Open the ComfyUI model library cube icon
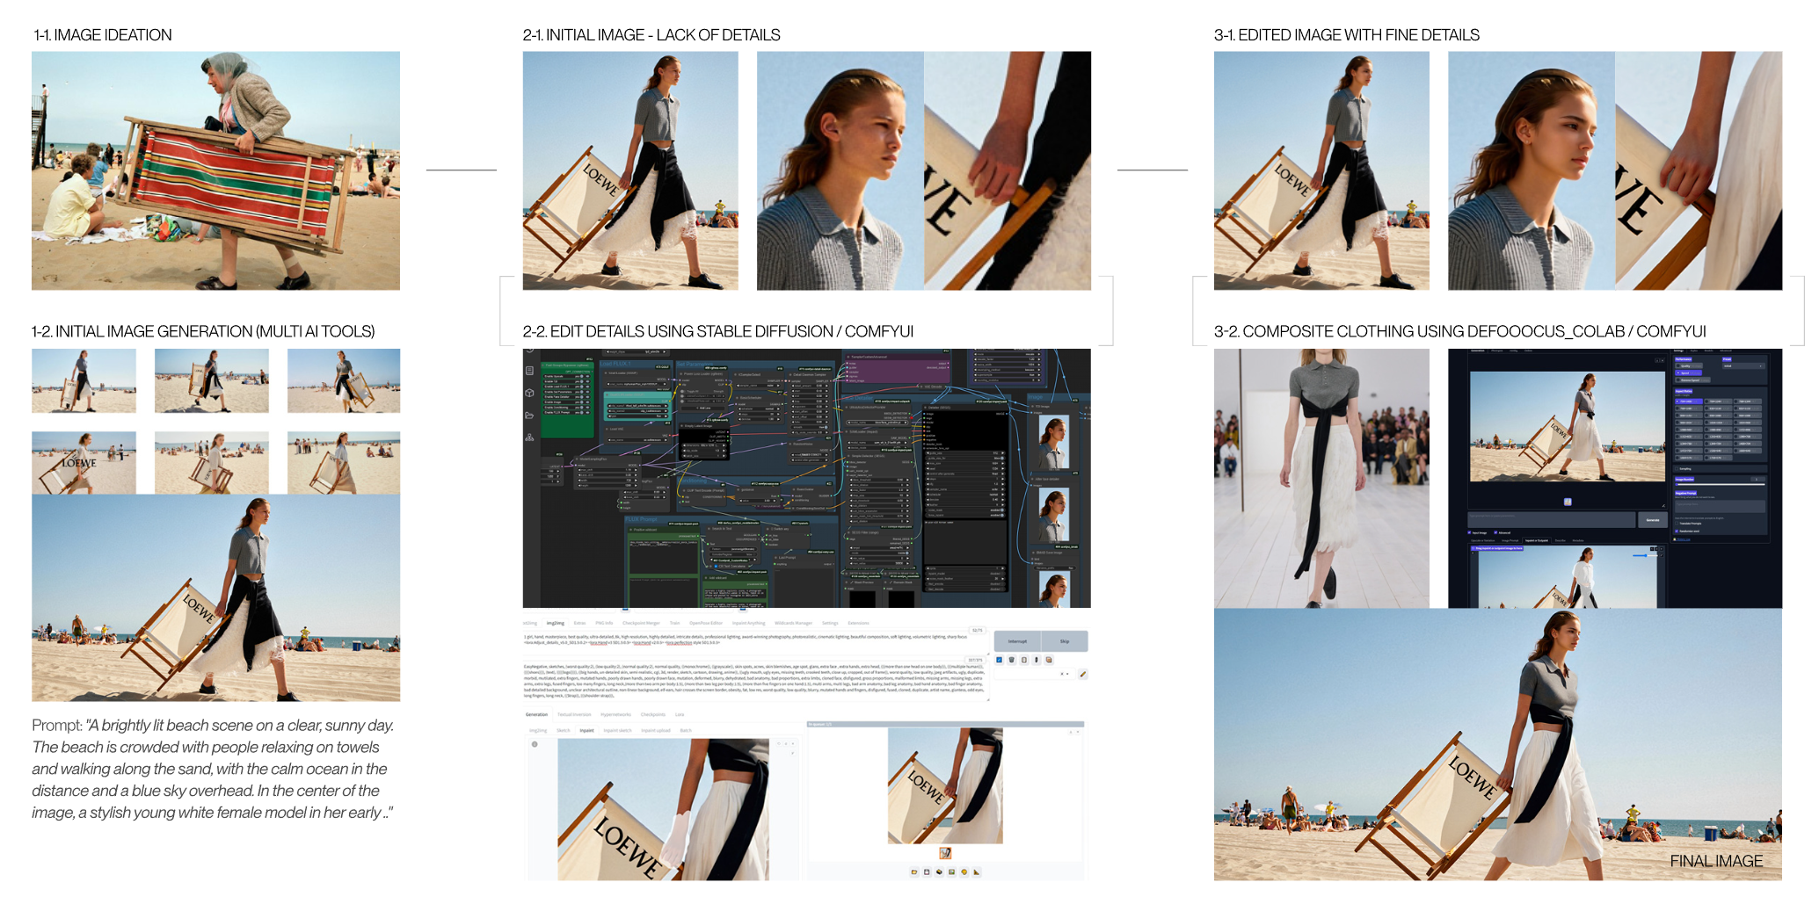This screenshot has width=1819, height=904. (529, 393)
